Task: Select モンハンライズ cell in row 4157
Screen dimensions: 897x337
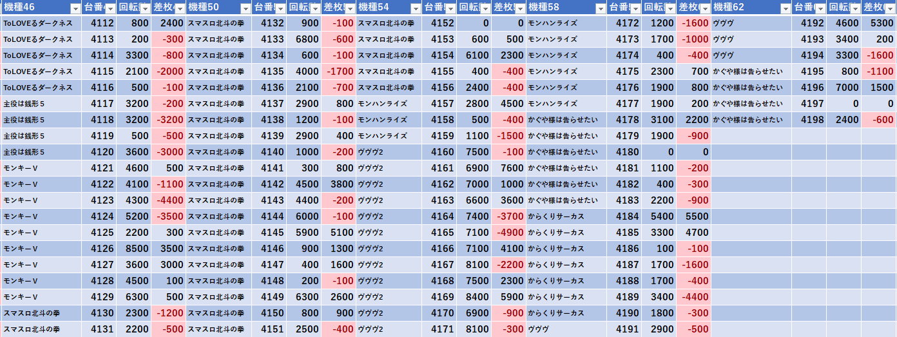Action: (x=389, y=104)
